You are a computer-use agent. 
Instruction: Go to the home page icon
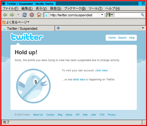[x=39, y=15]
